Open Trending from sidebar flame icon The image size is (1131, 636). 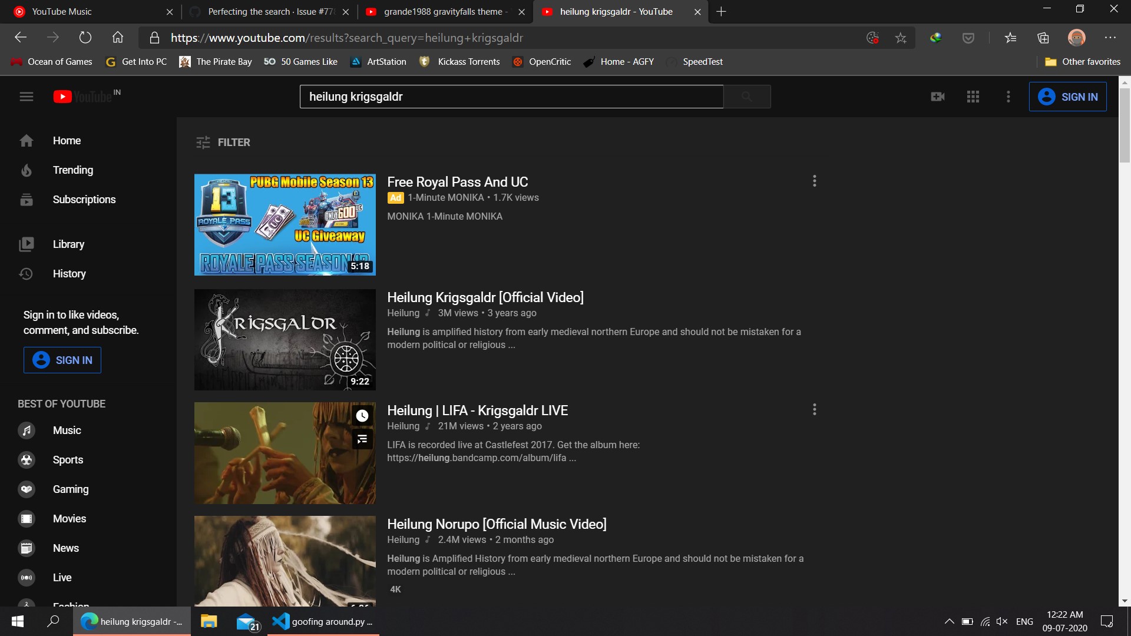(x=27, y=170)
